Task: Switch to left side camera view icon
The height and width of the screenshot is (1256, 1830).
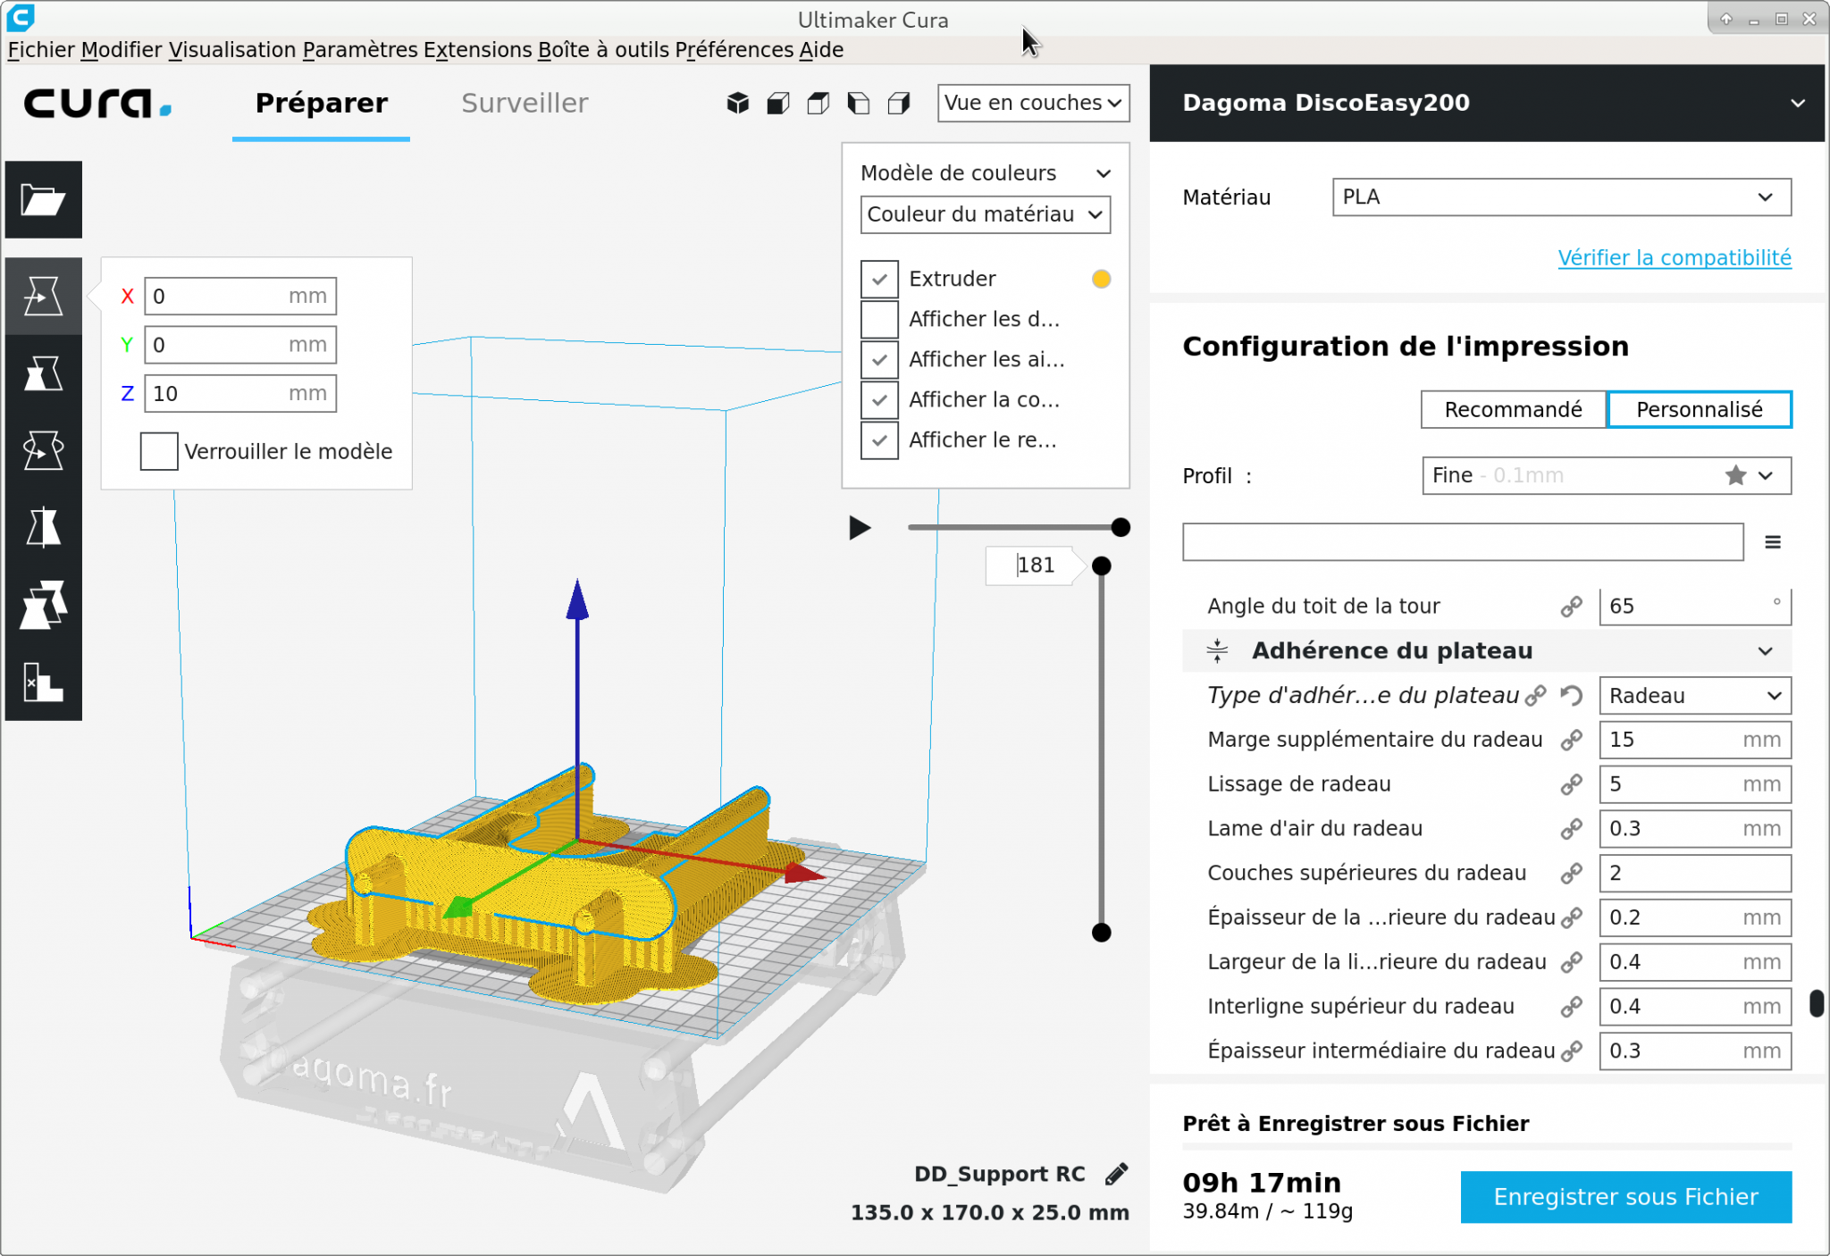Action: click(x=859, y=104)
